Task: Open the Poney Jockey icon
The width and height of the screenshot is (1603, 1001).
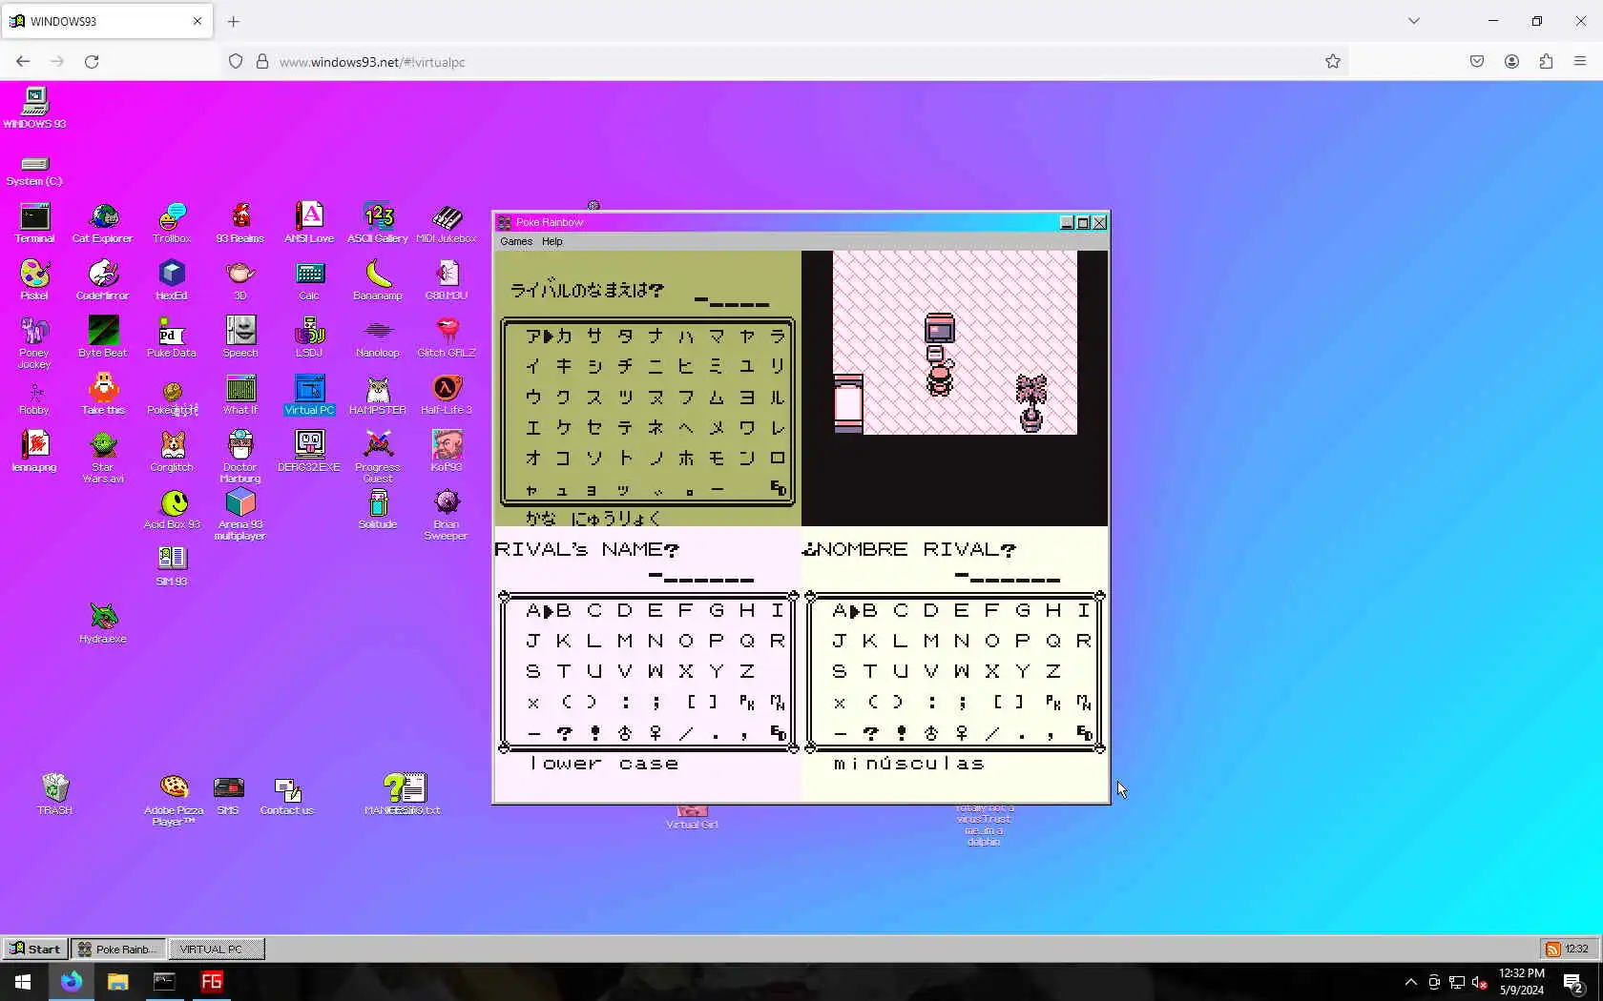Action: click(34, 342)
